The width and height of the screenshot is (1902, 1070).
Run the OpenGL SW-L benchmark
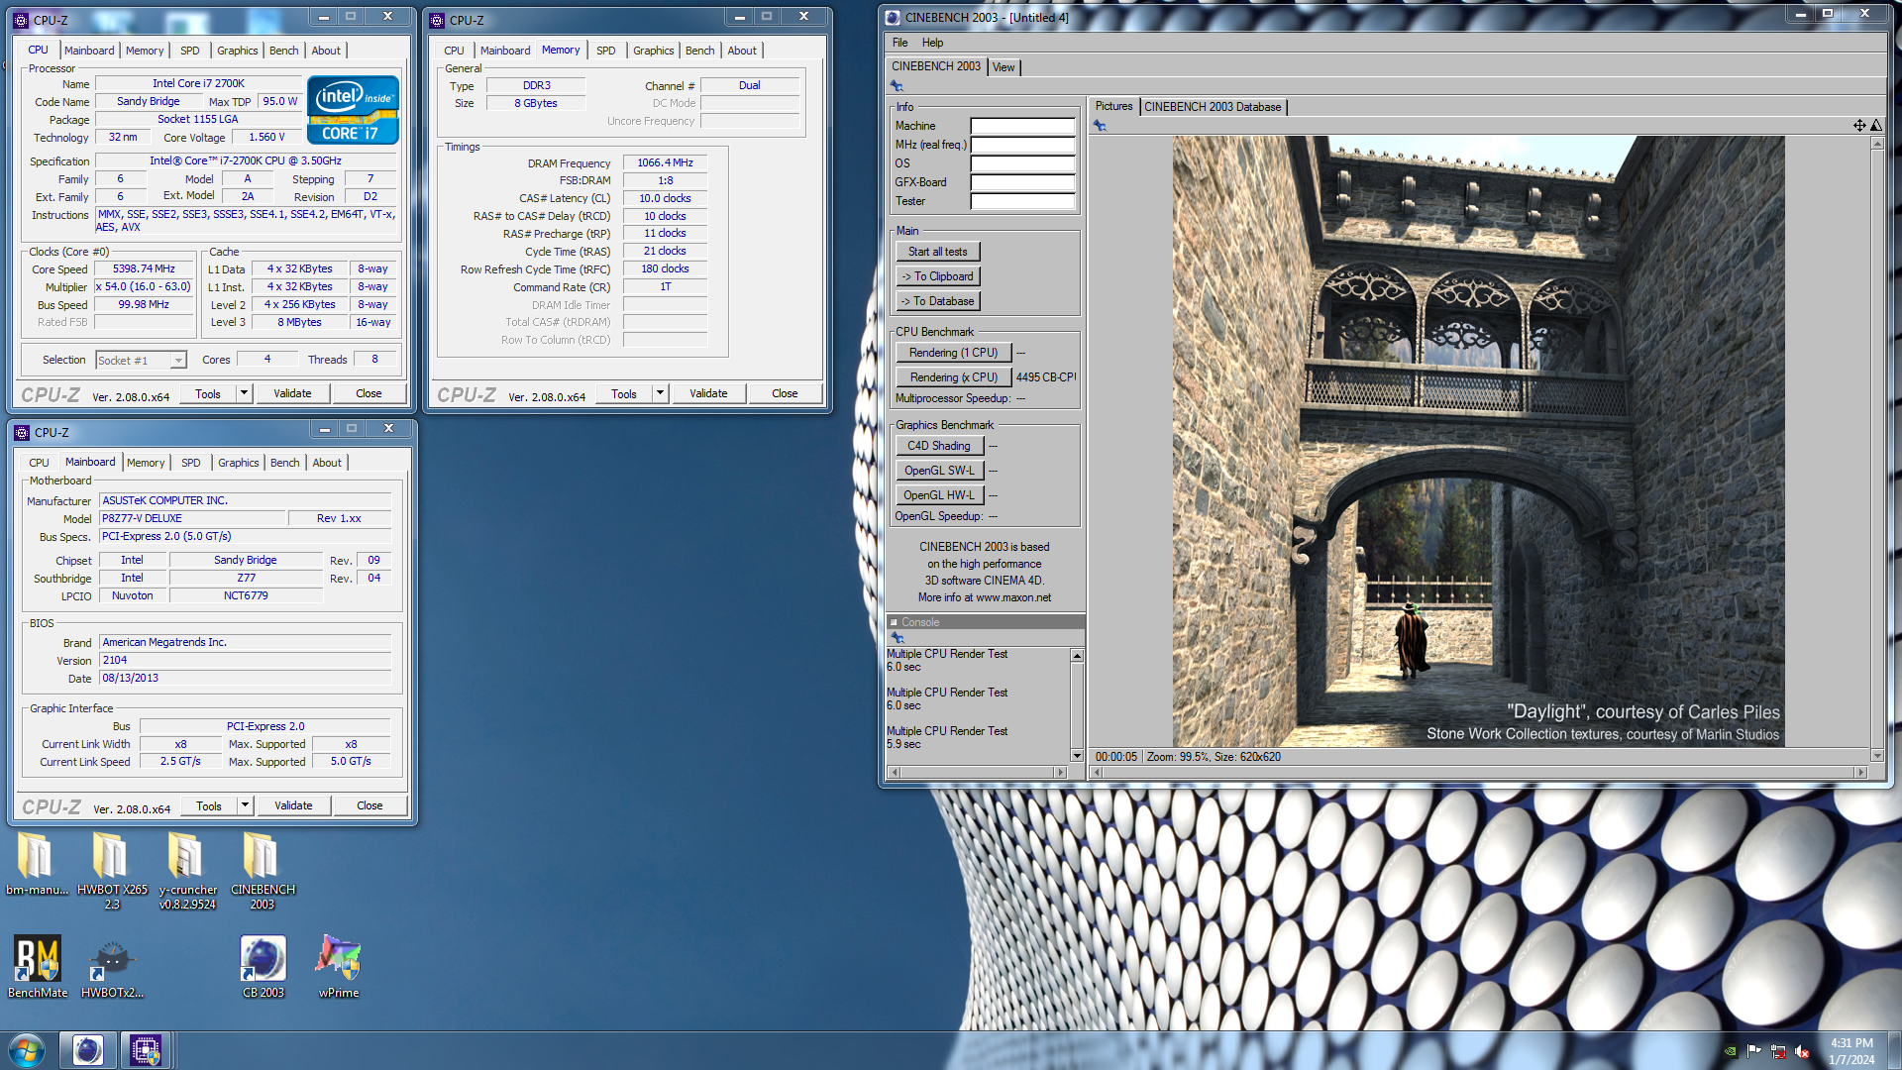tap(939, 471)
